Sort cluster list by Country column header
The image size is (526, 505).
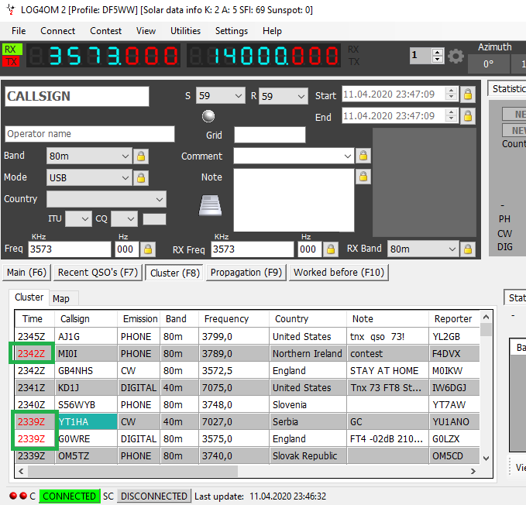[x=308, y=318]
